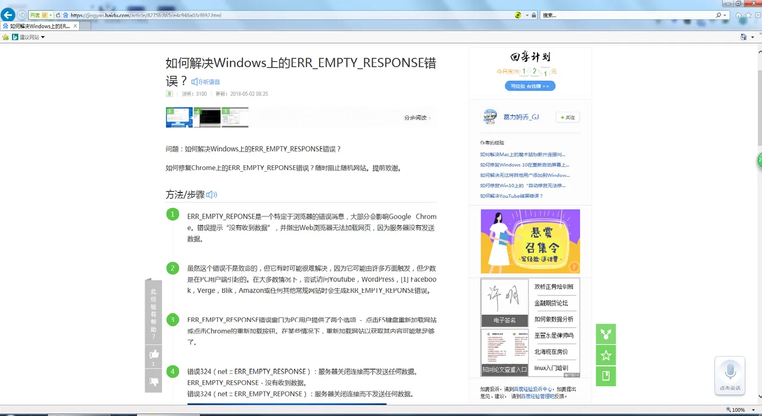The width and height of the screenshot is (762, 416).
Task: Click the 电子签名 ad image
Action: click(505, 302)
